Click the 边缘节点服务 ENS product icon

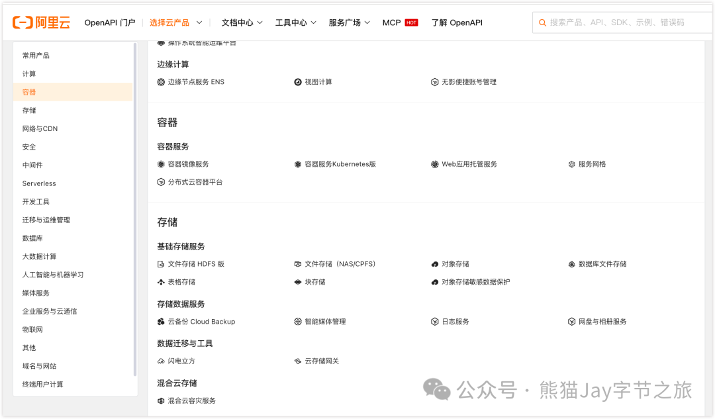(x=161, y=82)
